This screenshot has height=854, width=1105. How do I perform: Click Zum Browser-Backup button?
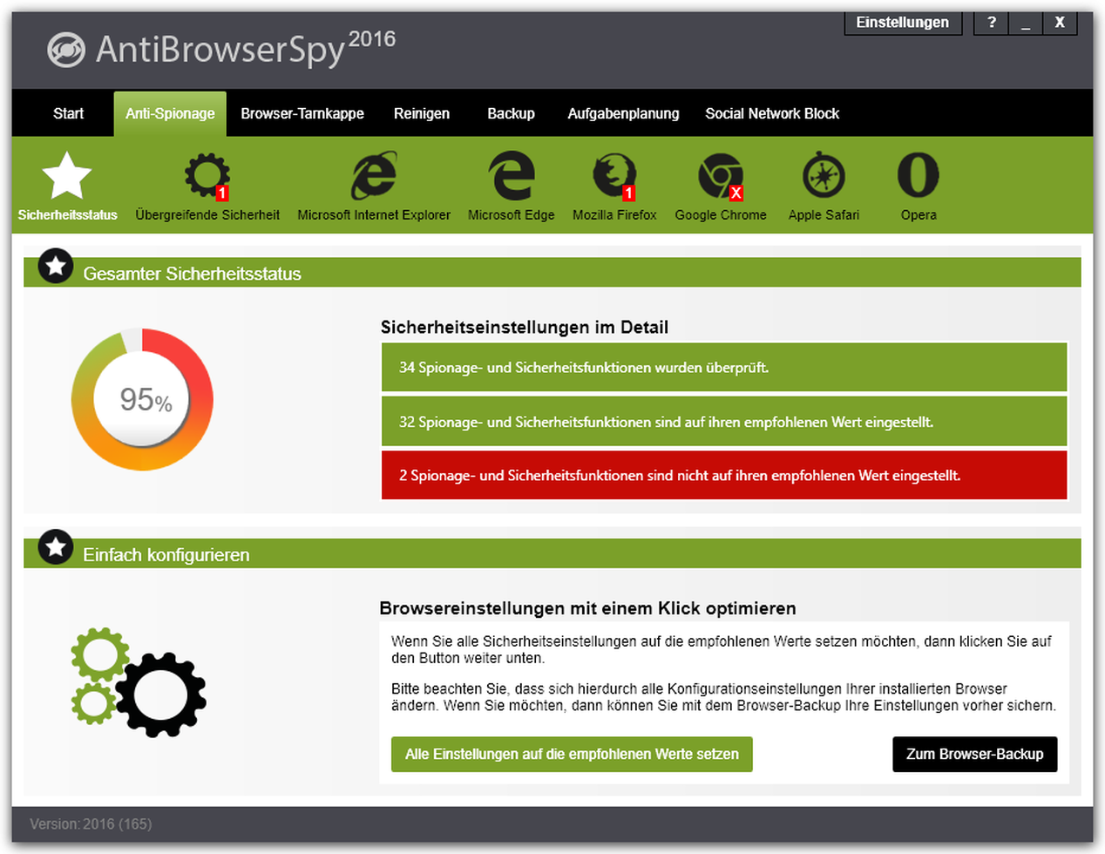pos(974,755)
